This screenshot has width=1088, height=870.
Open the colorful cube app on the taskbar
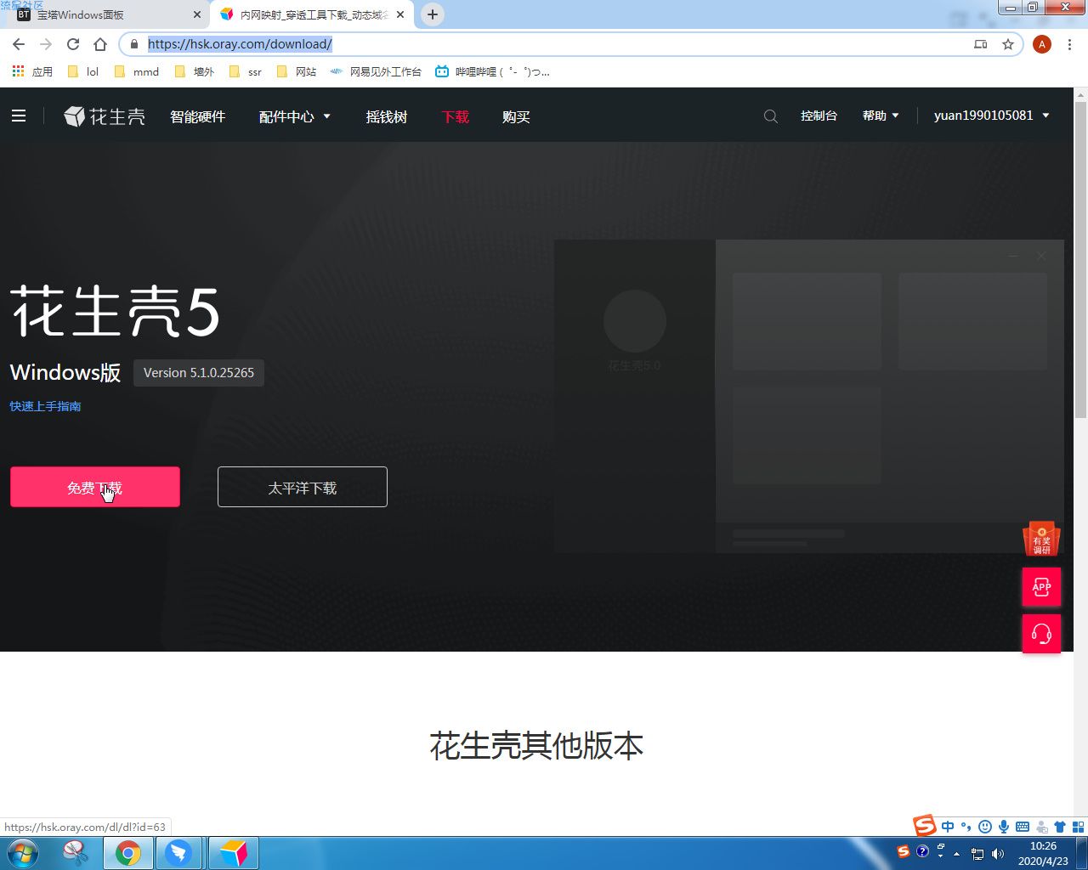click(x=233, y=853)
